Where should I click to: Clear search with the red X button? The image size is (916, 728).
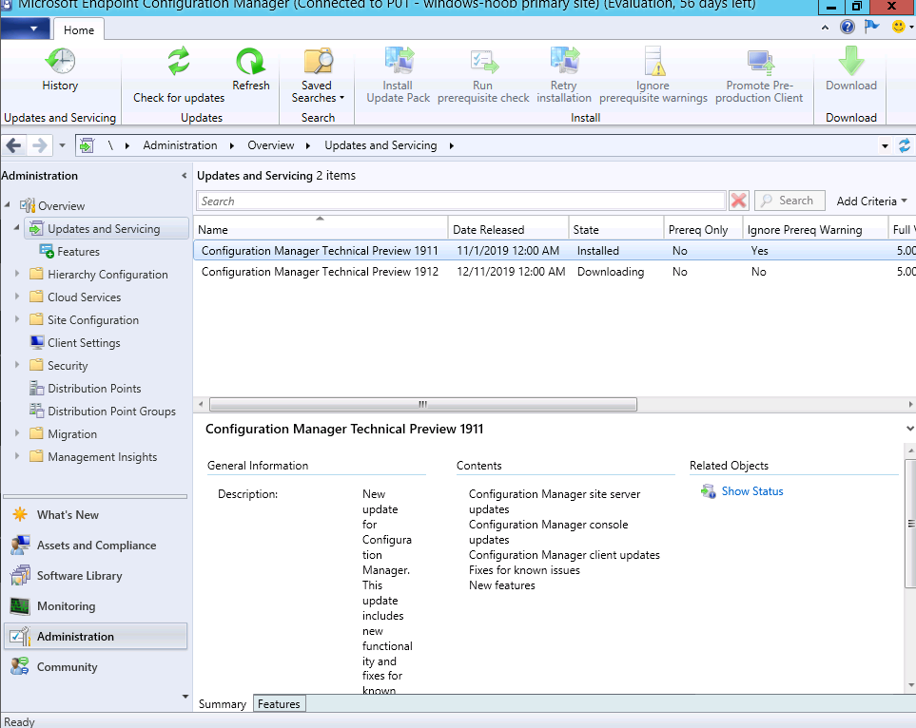pyautogui.click(x=738, y=201)
